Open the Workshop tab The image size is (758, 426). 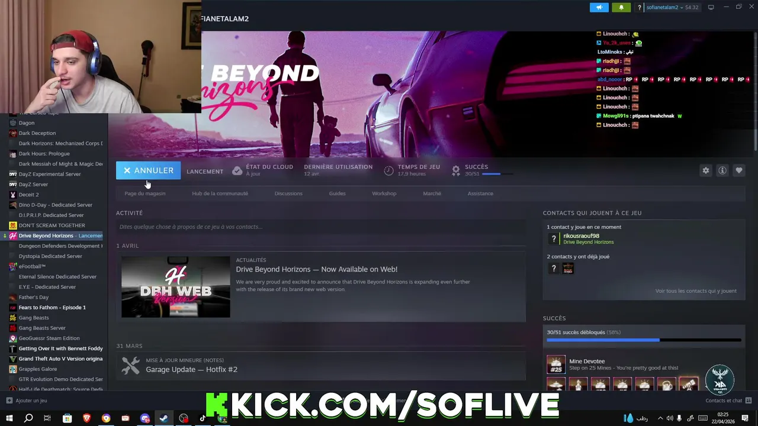[x=384, y=193]
